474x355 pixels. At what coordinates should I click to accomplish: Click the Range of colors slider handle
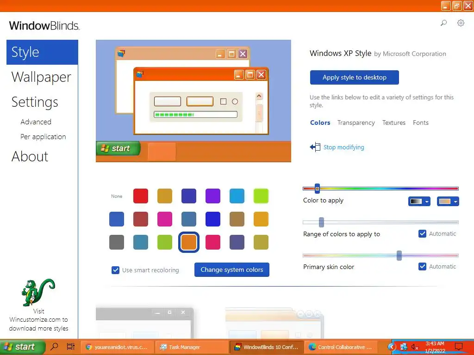click(x=321, y=222)
